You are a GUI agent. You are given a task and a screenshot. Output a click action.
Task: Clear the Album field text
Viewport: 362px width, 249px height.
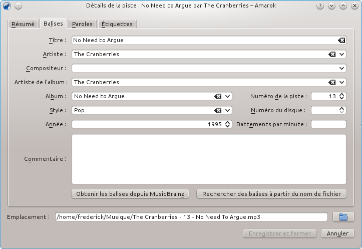(218, 96)
